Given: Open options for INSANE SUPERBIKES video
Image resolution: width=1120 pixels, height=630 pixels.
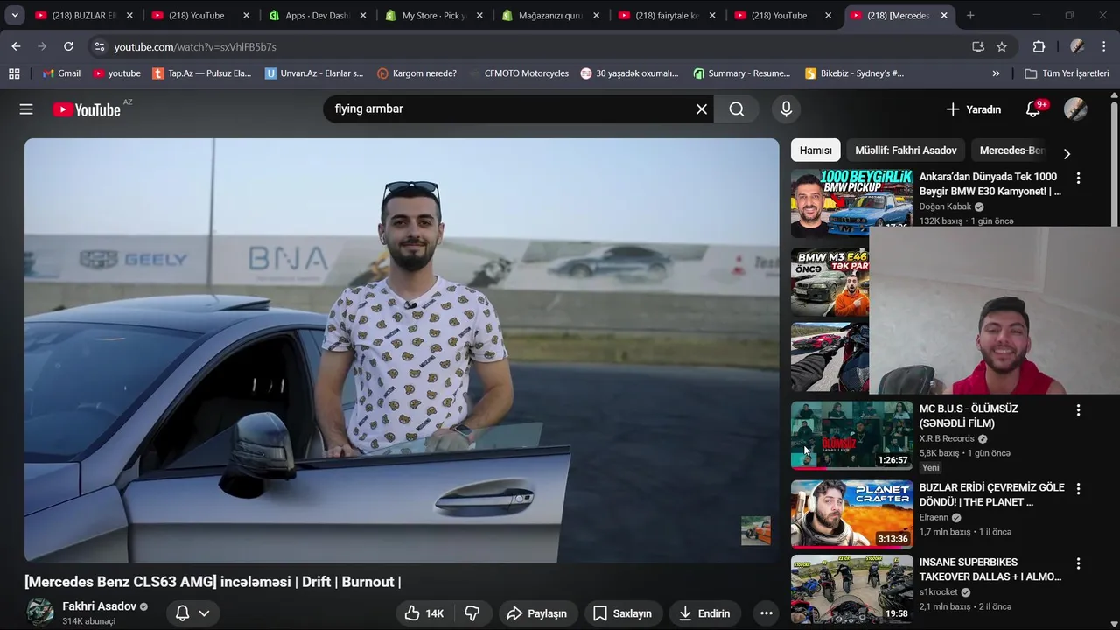Looking at the screenshot, I should click(1078, 563).
